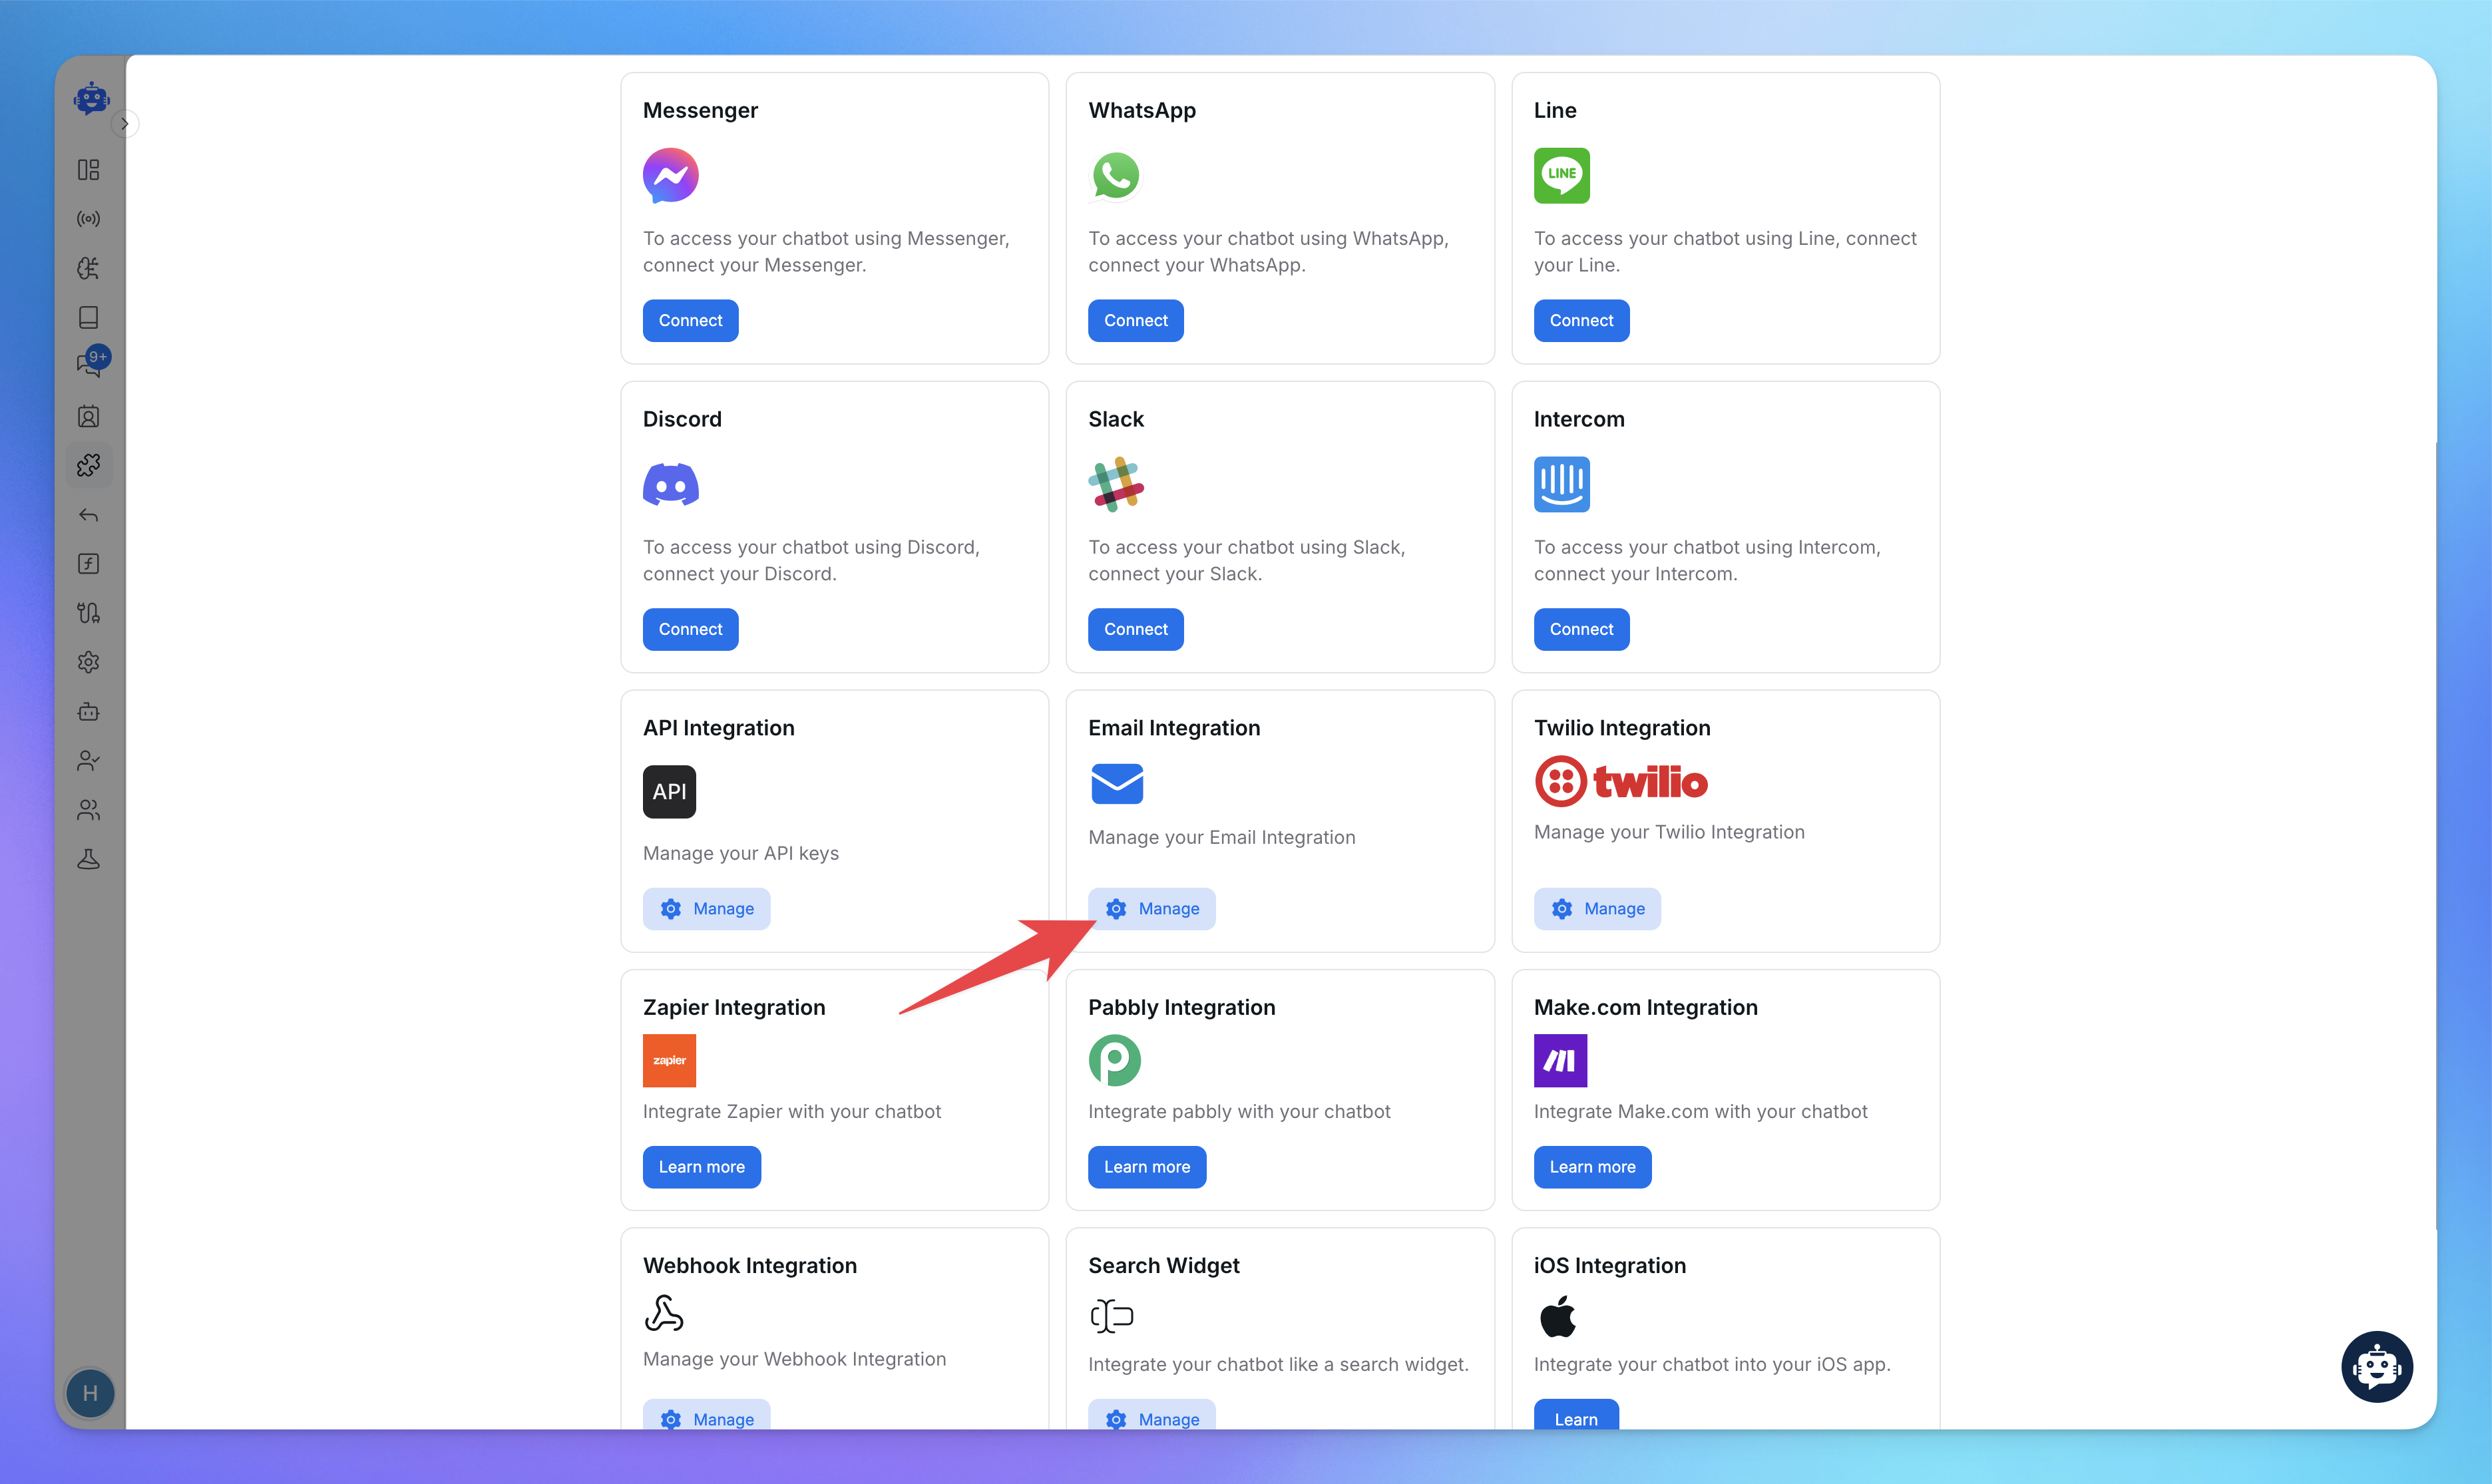Click the H user avatar
The height and width of the screenshot is (1484, 2492).
(x=90, y=1393)
